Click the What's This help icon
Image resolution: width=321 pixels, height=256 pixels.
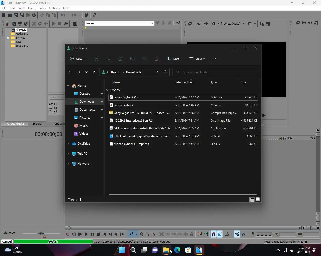94,15
